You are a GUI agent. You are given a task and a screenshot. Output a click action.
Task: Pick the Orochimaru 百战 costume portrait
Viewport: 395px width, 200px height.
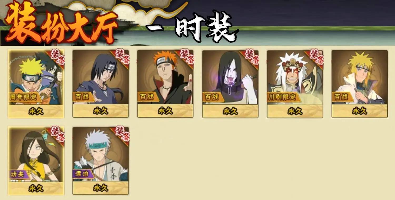point(230,77)
